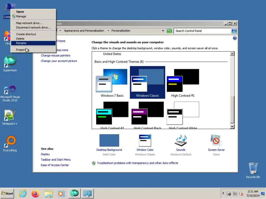Click the Control Panel help icon
Screen dimensions: 266x199
point(235,38)
